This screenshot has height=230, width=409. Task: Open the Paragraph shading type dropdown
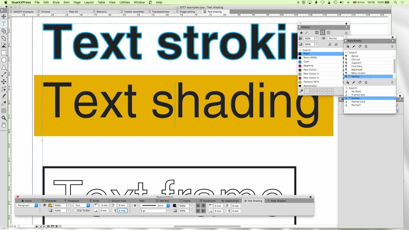[x=27, y=205]
